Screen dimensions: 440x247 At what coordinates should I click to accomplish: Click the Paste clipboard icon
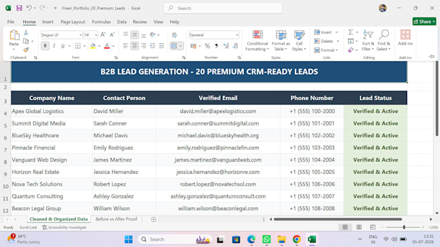pos(14,36)
